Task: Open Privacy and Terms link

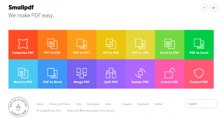Action: click(60, 104)
